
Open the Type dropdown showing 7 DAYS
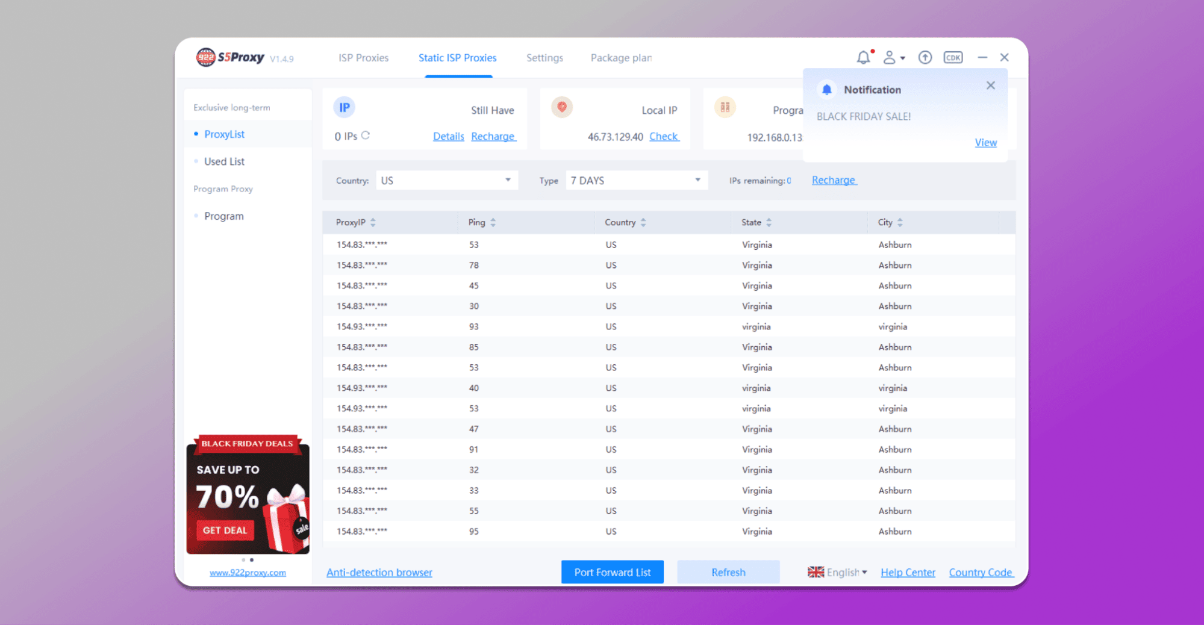(x=637, y=180)
